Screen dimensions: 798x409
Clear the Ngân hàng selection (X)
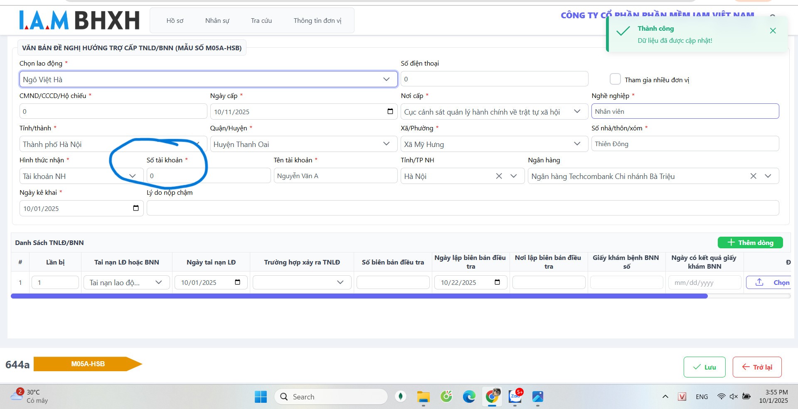(x=753, y=176)
